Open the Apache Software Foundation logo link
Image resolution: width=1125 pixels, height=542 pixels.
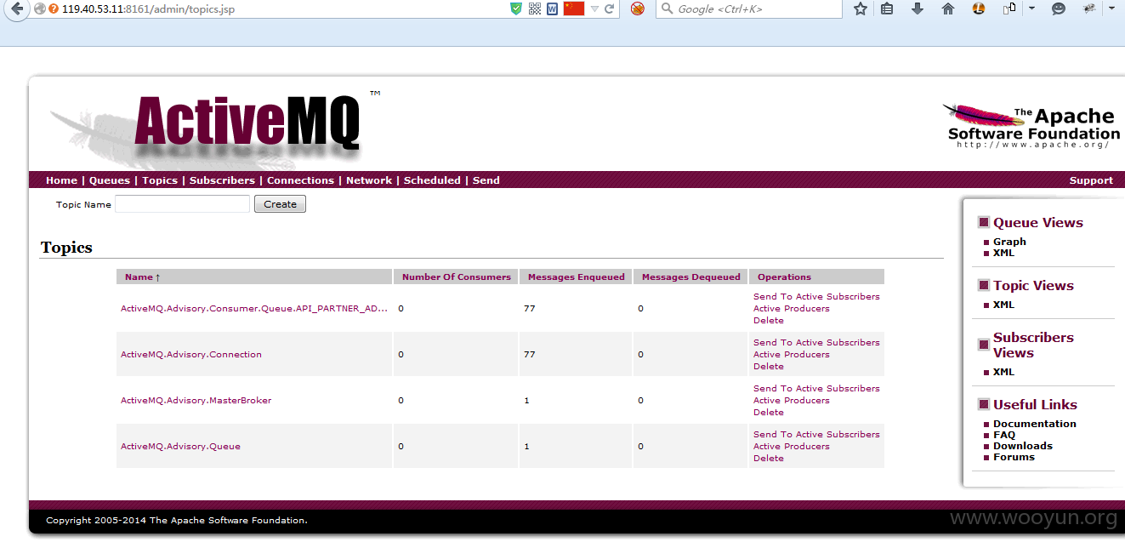[x=1032, y=128]
